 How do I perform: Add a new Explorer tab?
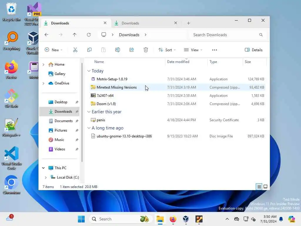click(188, 23)
